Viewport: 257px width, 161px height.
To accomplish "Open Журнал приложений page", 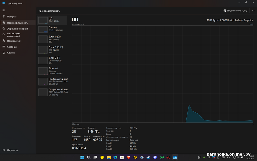I will pyautogui.click(x=18, y=29).
